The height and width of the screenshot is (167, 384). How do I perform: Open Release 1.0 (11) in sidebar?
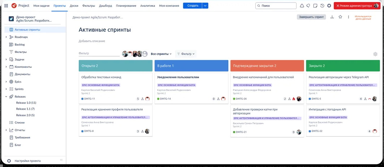(26, 103)
